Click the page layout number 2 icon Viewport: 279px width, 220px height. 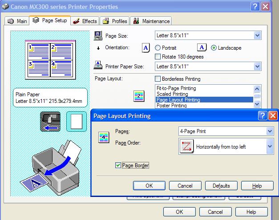pos(139,96)
